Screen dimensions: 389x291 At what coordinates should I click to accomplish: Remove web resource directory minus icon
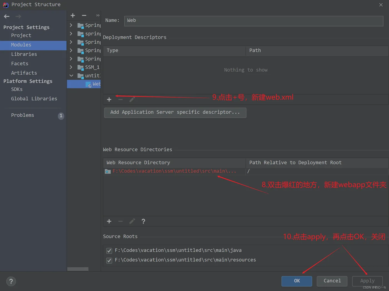click(120, 221)
